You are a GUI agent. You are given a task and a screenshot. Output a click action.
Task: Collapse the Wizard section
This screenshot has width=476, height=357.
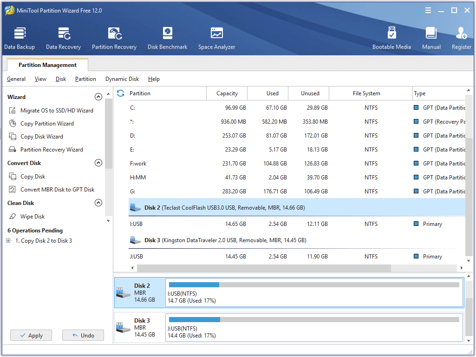[98, 97]
